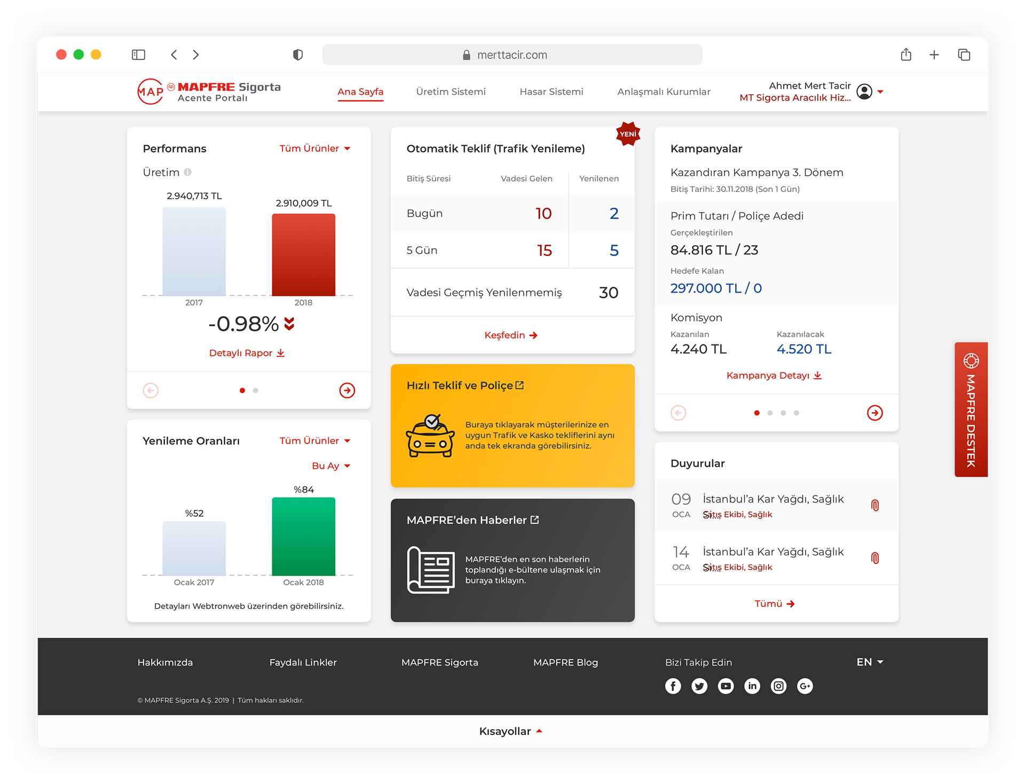Open Bu Ay period dropdown
Image resolution: width=1025 pixels, height=784 pixels.
tap(331, 466)
